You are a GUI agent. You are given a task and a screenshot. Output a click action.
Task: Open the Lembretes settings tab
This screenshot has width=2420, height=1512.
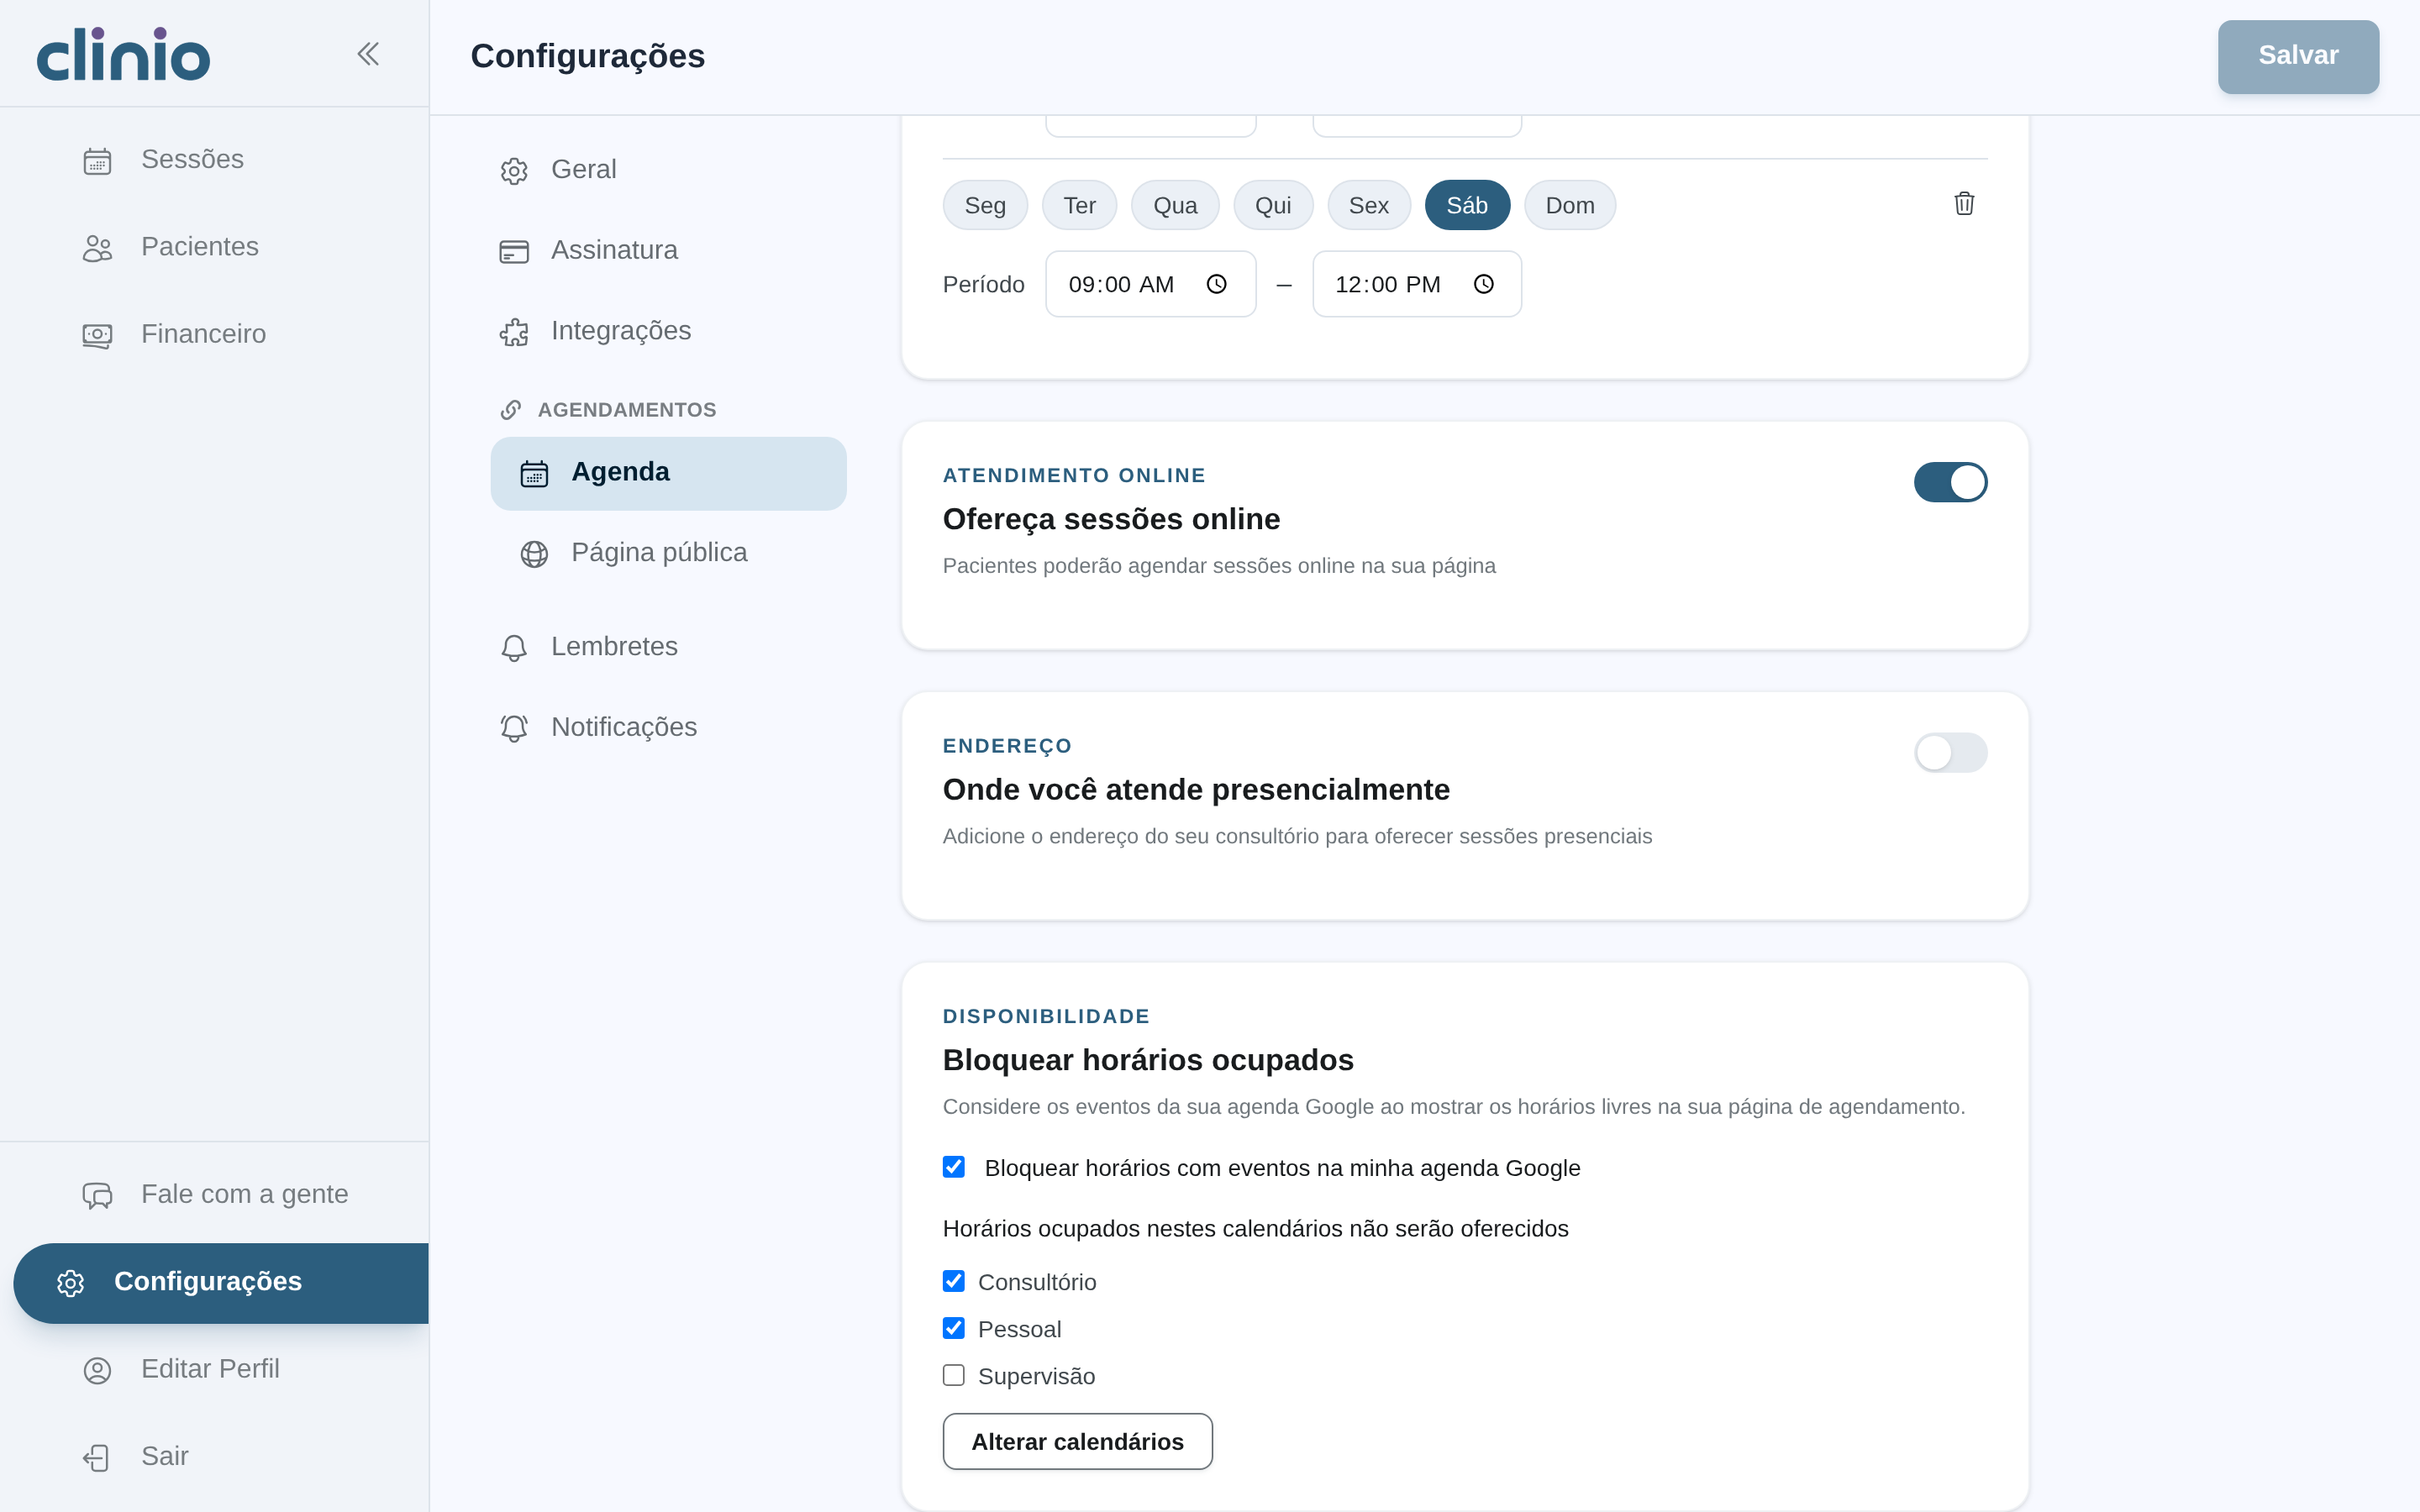click(x=668, y=647)
